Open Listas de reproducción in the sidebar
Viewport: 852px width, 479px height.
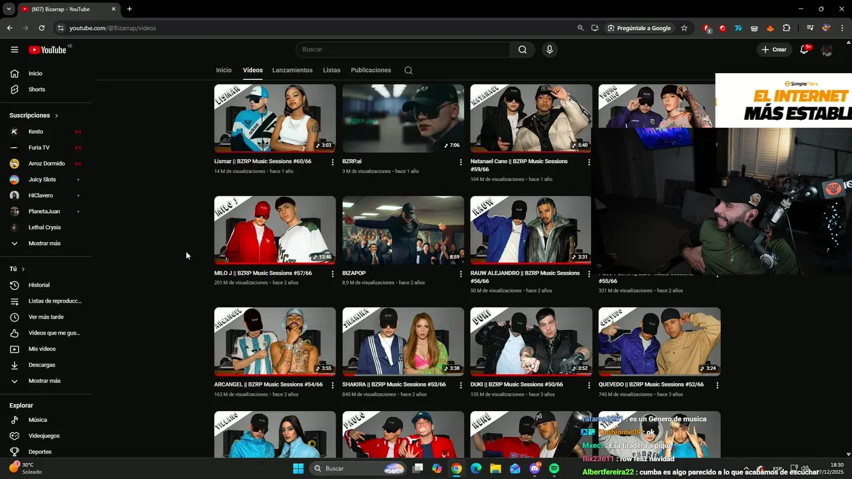point(47,301)
